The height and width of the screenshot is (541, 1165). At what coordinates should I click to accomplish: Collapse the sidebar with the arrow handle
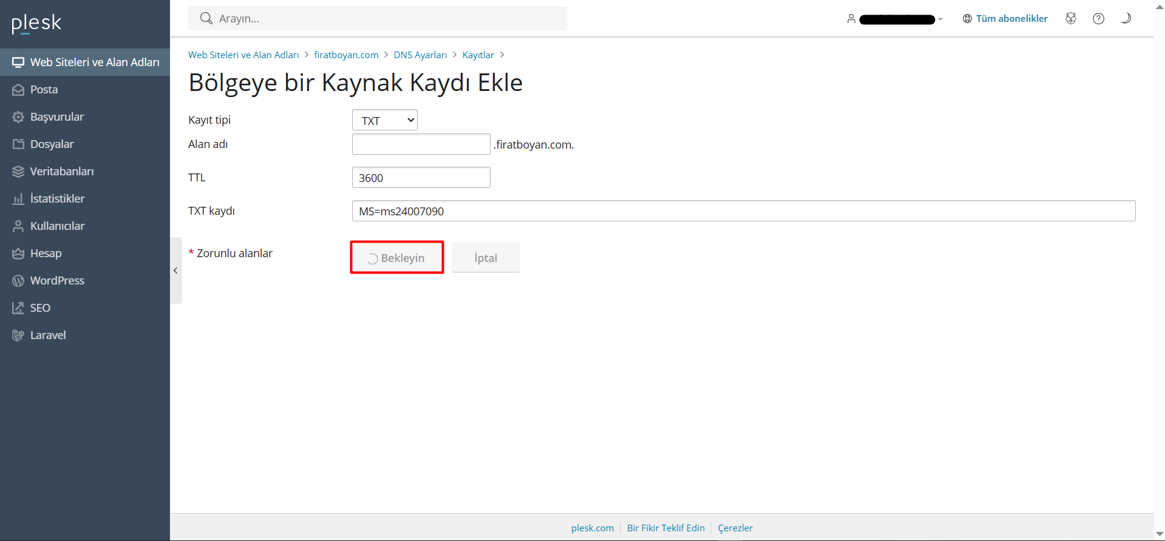175,270
